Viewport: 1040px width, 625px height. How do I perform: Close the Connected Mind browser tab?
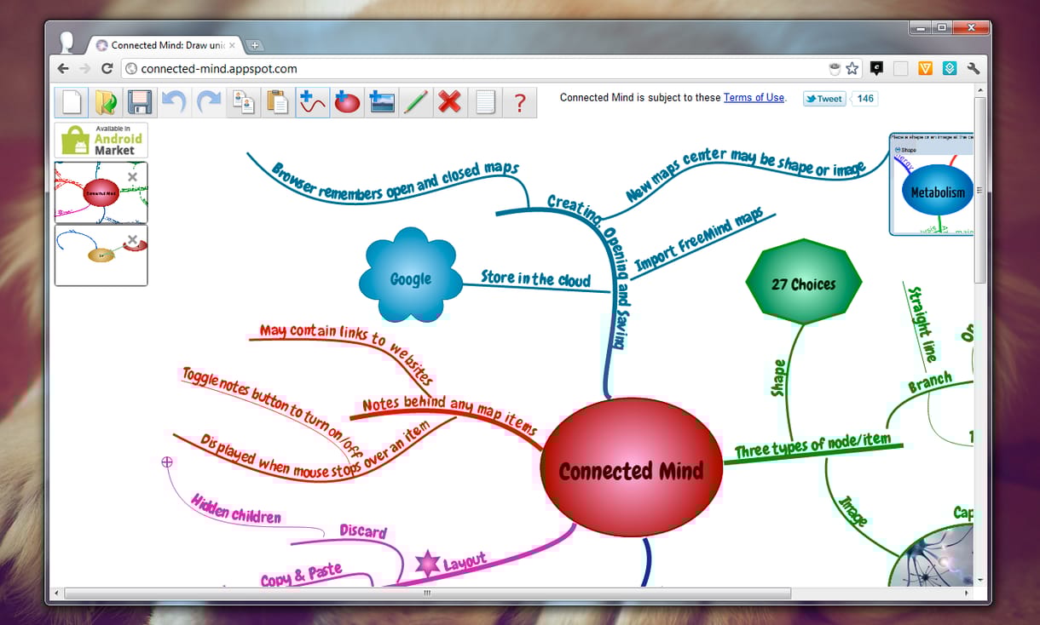pos(232,45)
